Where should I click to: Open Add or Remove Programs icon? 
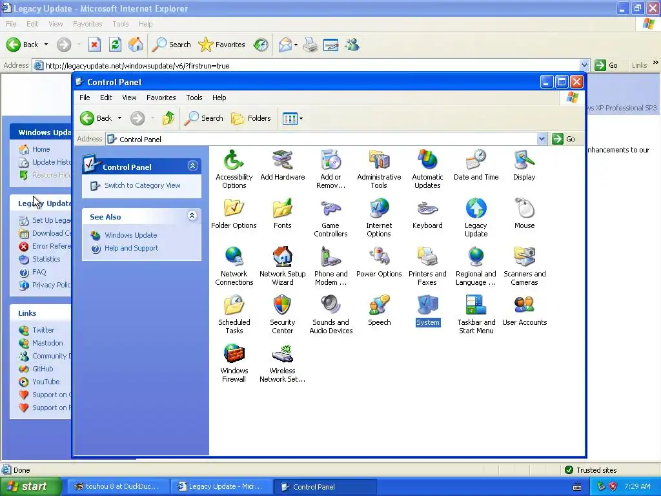330,170
